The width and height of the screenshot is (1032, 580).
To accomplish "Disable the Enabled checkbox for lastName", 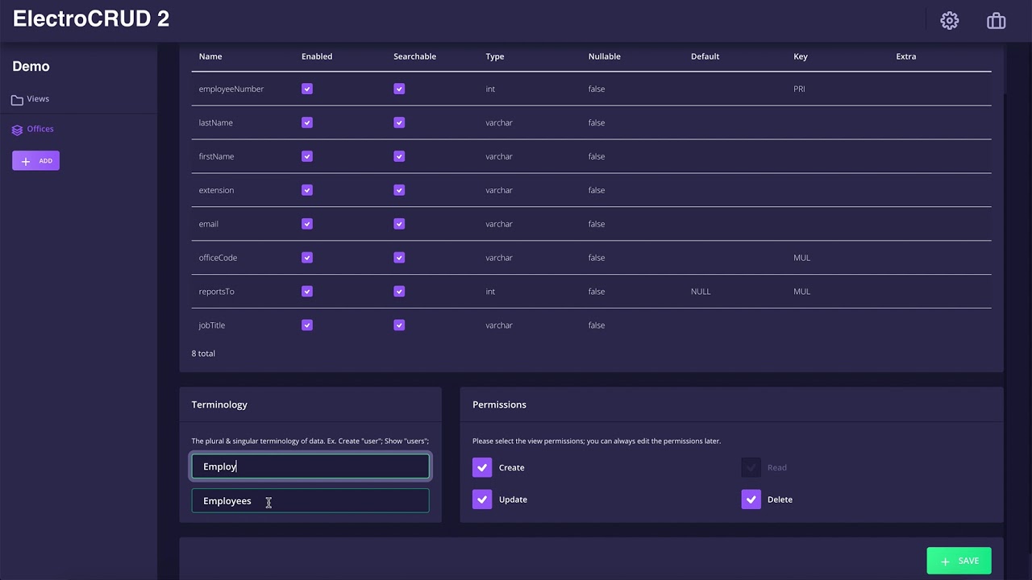I will 307,122.
